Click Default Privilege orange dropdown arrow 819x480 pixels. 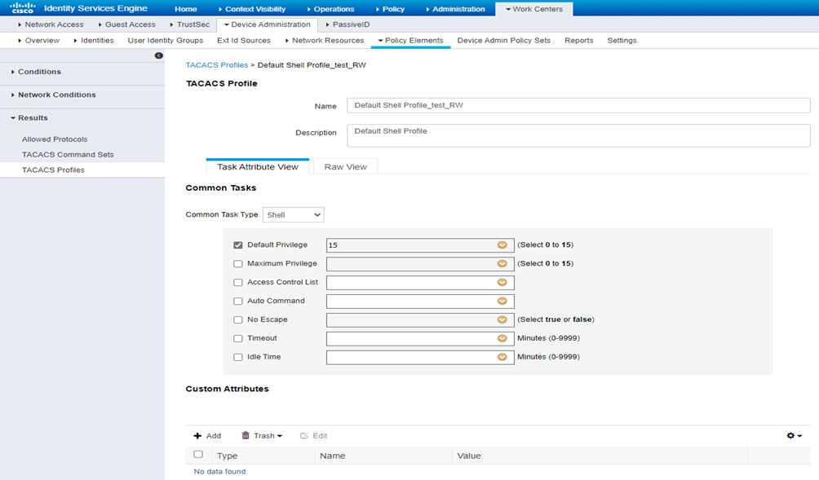coord(502,244)
